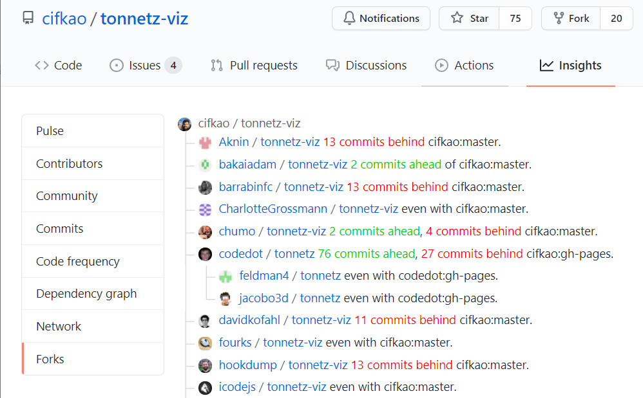This screenshot has width=643, height=398.
Task: Open the 75 stargazers count
Action: coord(515,19)
